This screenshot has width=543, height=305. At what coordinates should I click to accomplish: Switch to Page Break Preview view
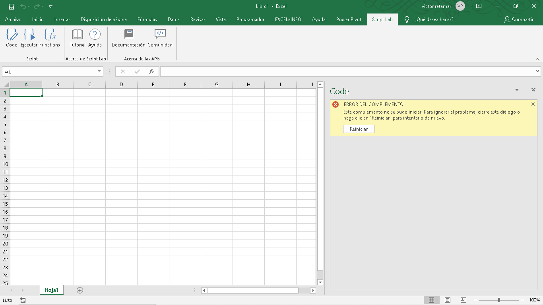point(463,300)
